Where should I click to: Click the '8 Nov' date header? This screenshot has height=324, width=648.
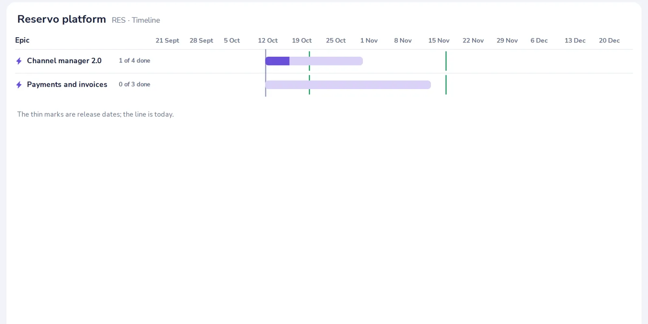tap(403, 40)
